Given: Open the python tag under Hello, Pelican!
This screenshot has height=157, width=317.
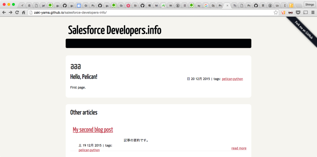Looking at the screenshot, I should point(238,79).
